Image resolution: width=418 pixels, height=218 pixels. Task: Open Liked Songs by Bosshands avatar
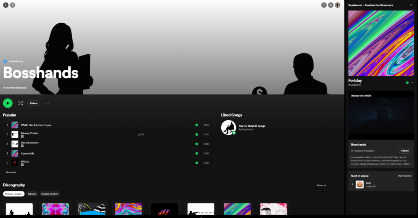coord(229,128)
